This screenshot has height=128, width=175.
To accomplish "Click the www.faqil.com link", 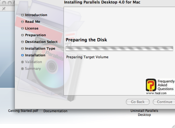I will click(156, 93).
